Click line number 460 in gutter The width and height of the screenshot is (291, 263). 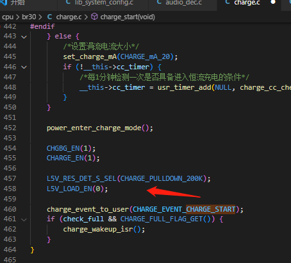pyautogui.click(x=10, y=209)
